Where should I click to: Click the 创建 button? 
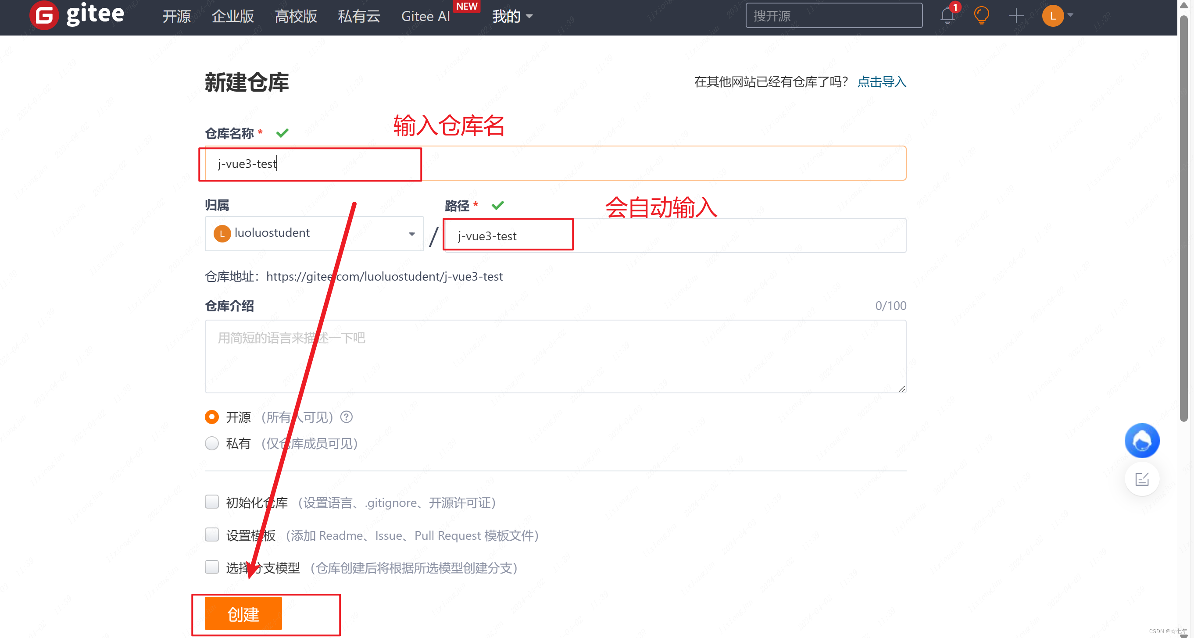[x=243, y=613]
